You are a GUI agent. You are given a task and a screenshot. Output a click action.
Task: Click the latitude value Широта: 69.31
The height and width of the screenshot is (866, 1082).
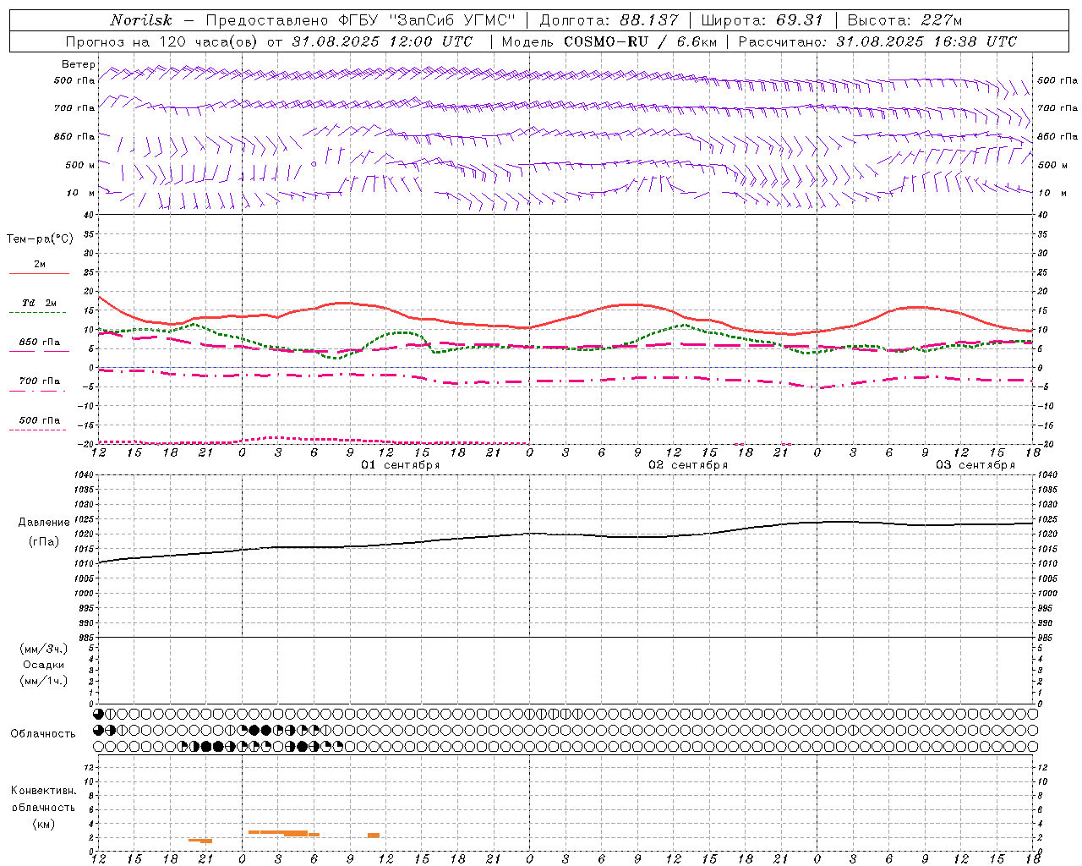click(x=762, y=20)
